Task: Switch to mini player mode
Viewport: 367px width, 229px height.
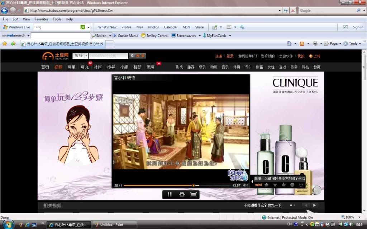Action: click(258, 185)
